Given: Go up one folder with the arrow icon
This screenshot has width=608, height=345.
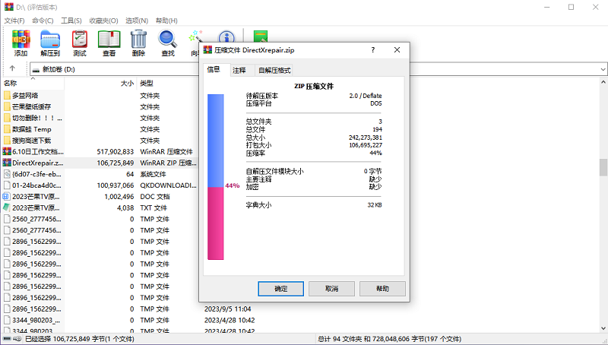Looking at the screenshot, I should [x=12, y=68].
